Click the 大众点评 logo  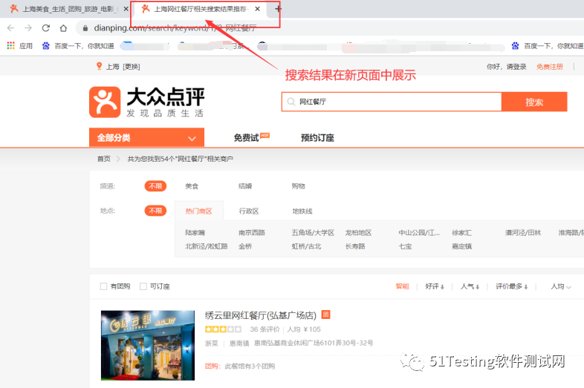(x=147, y=102)
